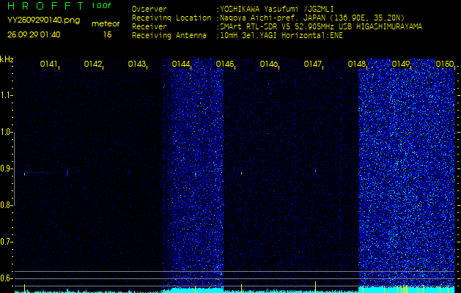Click the meteor count 16

tap(108, 34)
